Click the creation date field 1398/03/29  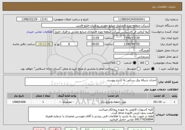coord(132,38)
